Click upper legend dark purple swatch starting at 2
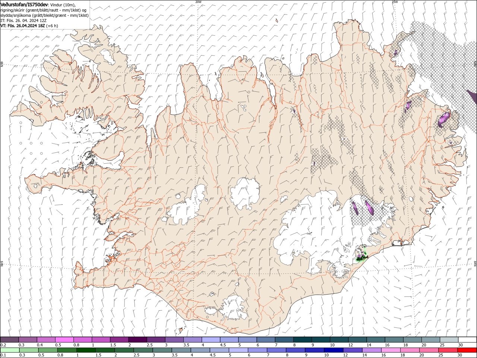The height and width of the screenshot is (358, 477). point(137,340)
